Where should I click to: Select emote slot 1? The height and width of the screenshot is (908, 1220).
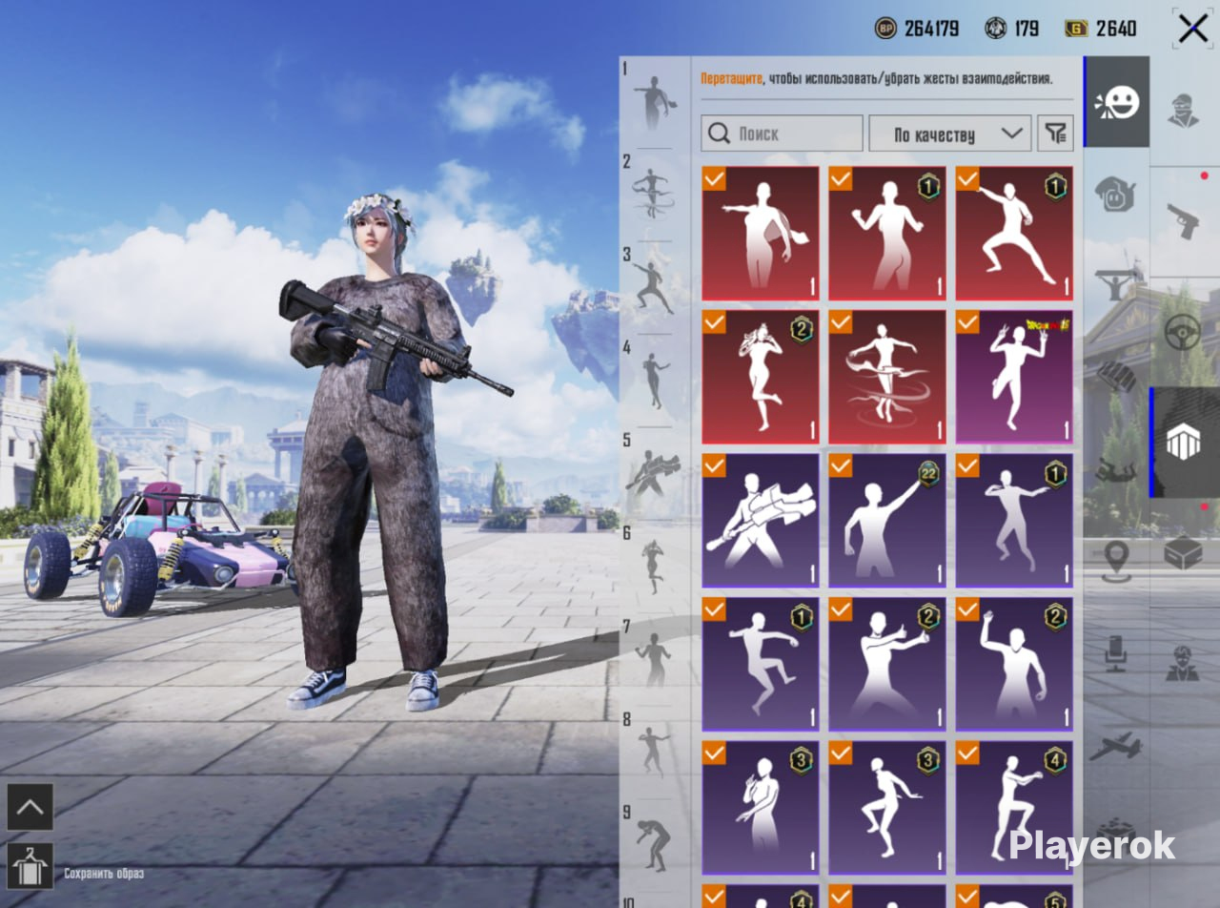tap(655, 102)
